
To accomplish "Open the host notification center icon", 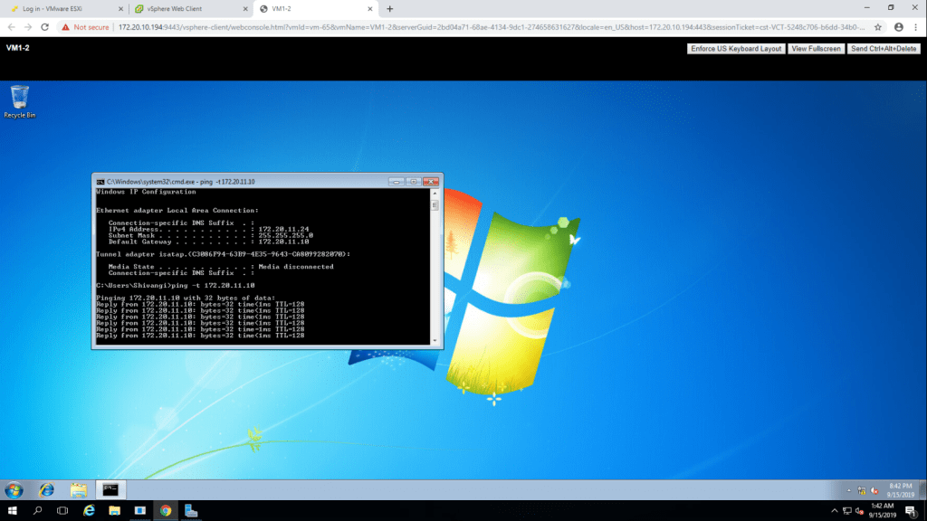I will 910,511.
